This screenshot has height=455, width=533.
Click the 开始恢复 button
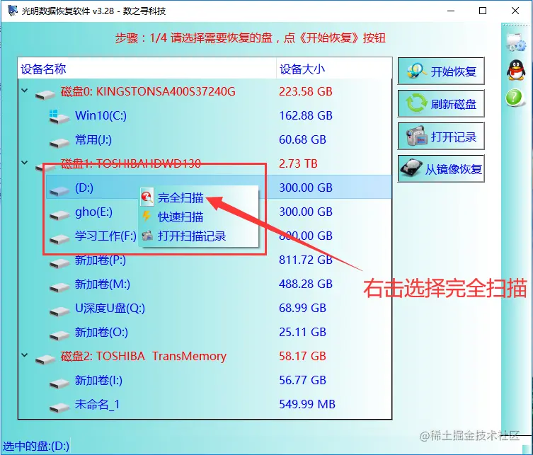pos(441,71)
